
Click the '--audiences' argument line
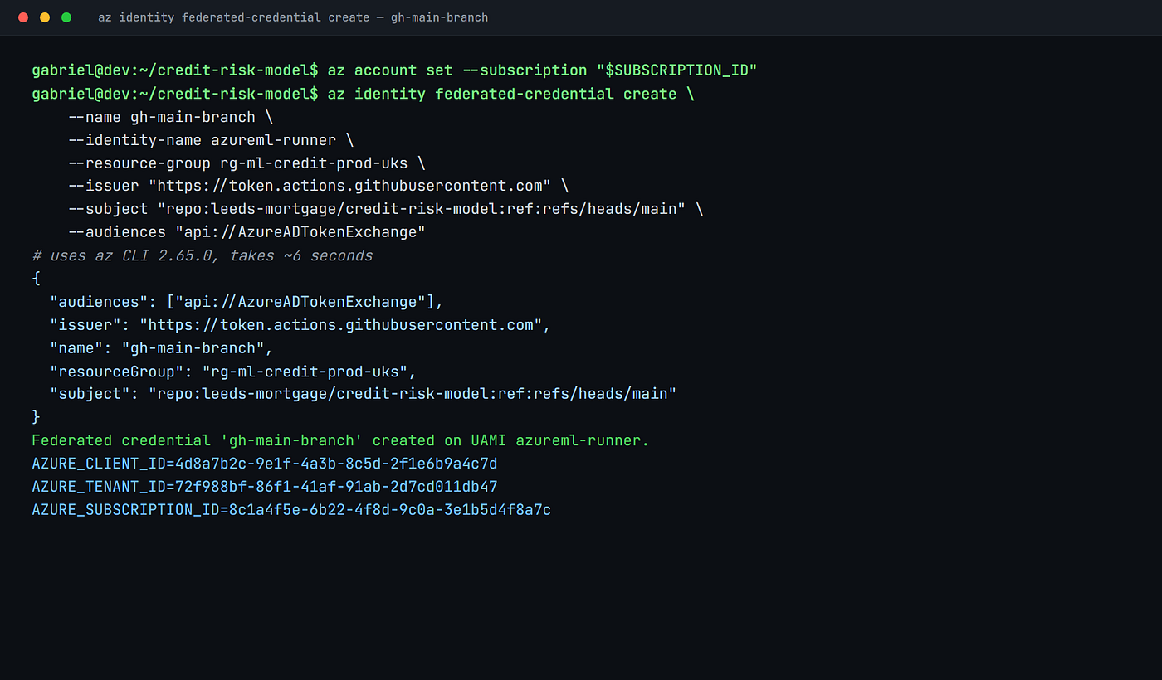[247, 232]
